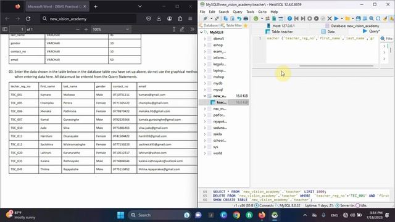Screen dimensions: 395x222
Task: Run the query with the blue play icon
Action: pyautogui.click(x=336, y=18)
